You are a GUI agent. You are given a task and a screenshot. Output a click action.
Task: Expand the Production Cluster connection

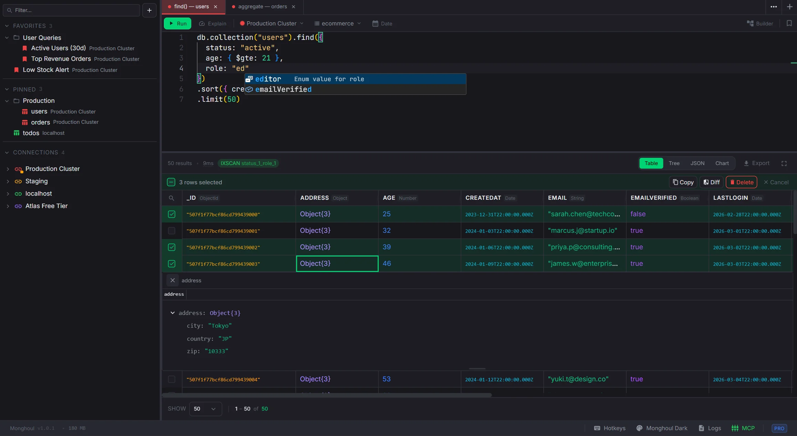[8, 169]
